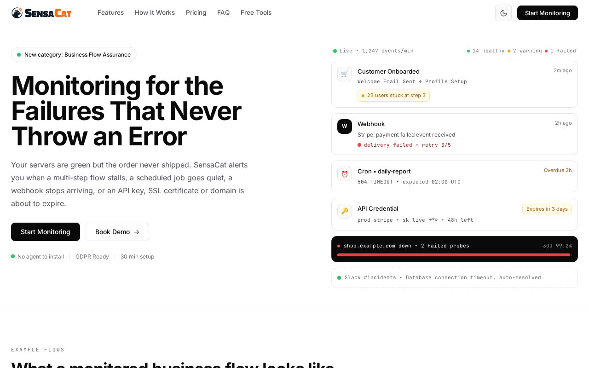Click the shopping cart icon on Customer Onboarded

pos(345,74)
